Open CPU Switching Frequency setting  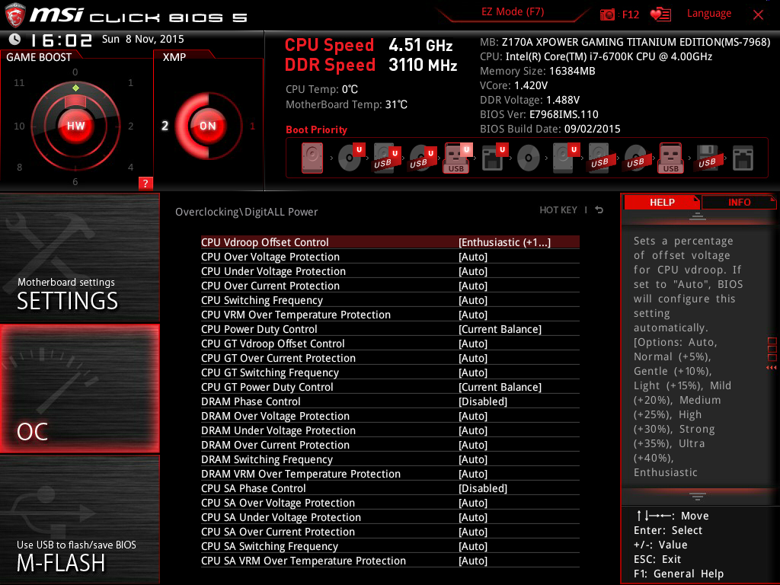coord(390,300)
